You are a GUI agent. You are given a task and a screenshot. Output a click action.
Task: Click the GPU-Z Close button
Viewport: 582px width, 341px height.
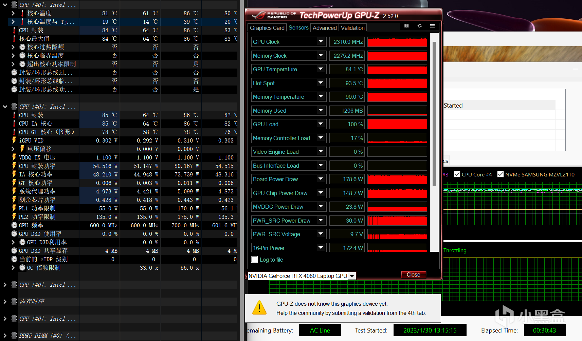tap(414, 275)
